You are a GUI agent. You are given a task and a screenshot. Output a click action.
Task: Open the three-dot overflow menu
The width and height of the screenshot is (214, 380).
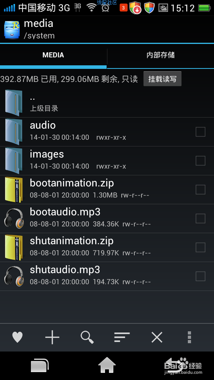click(189, 337)
